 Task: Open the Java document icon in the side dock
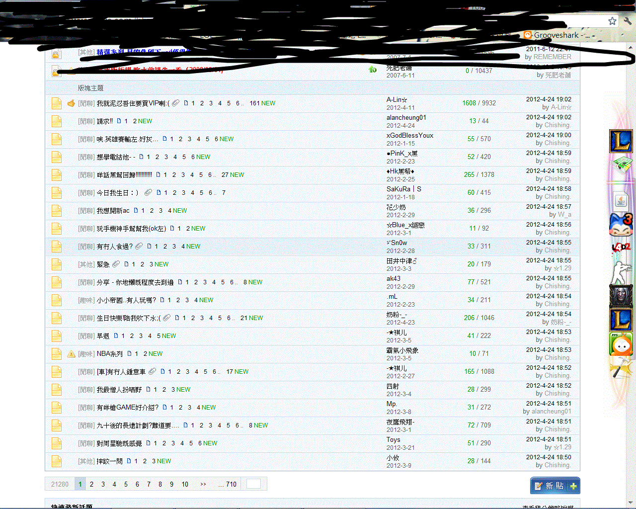621,200
